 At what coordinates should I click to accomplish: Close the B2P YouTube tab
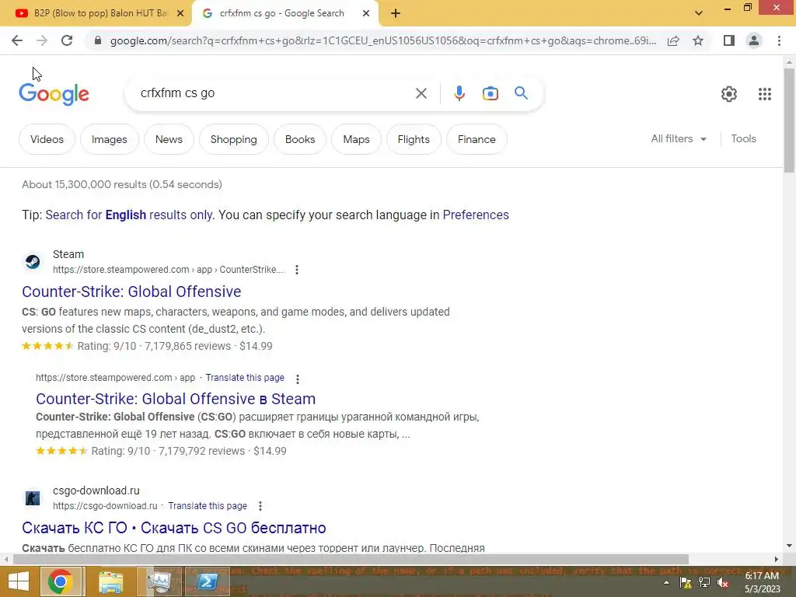180,14
